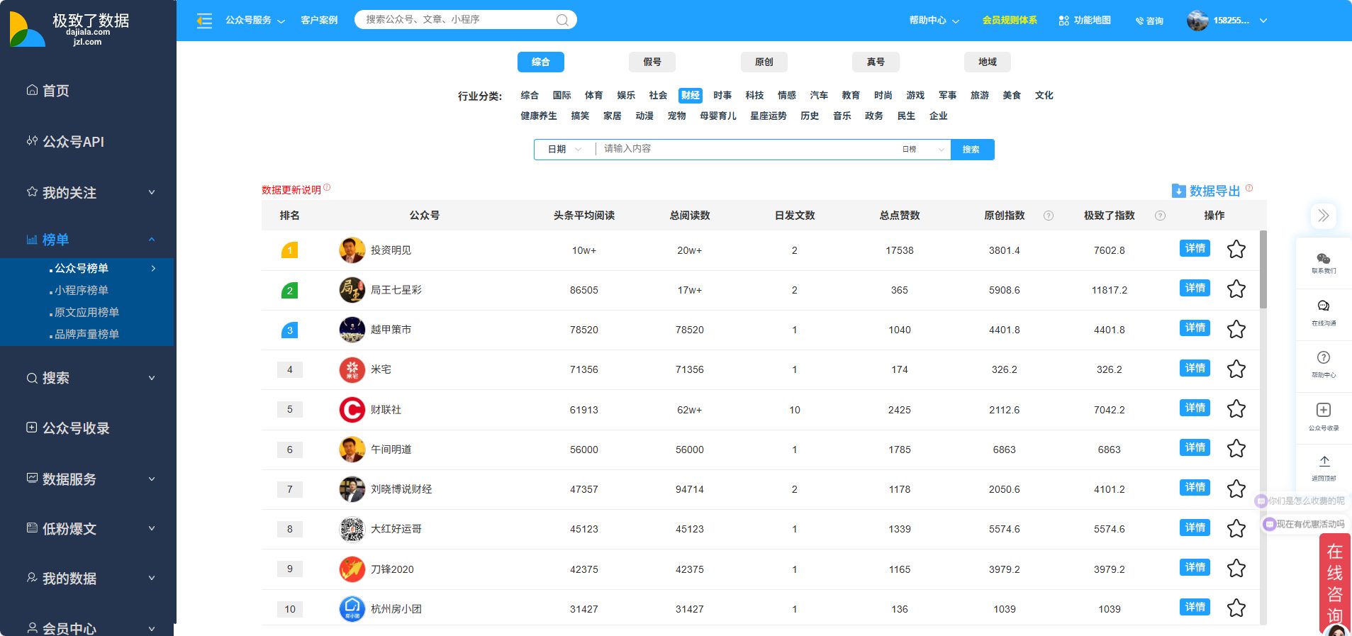Favorite 大红好运哥 with the star
Image resolution: width=1352 pixels, height=636 pixels.
(x=1236, y=528)
